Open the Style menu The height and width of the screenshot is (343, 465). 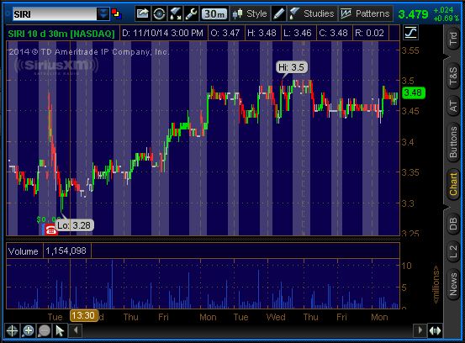250,14
